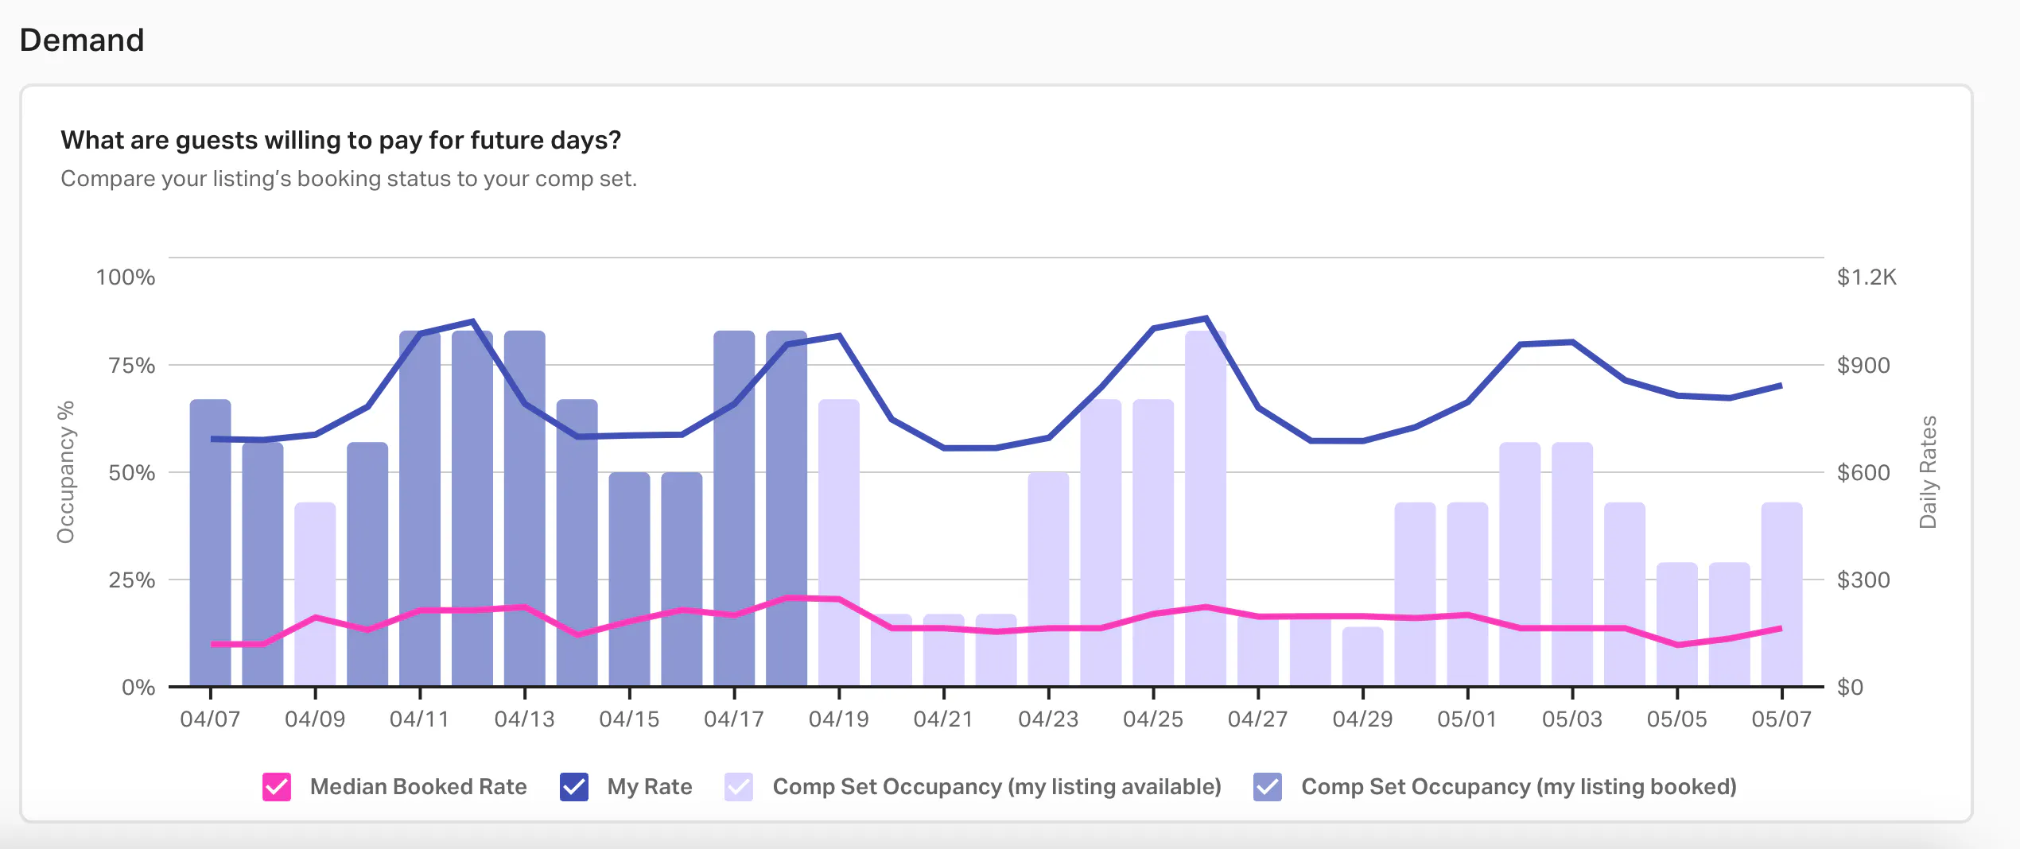Click the 50% occupancy axis label
Screen dimensions: 2020x849
pos(132,473)
